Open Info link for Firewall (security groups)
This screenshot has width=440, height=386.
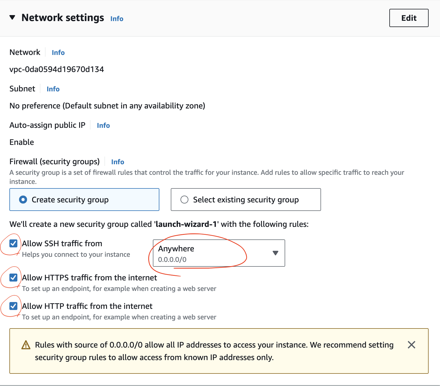[118, 162]
